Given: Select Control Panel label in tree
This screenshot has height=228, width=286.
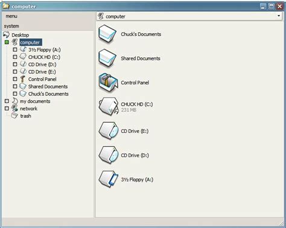Looking at the screenshot, I should tap(42, 79).
